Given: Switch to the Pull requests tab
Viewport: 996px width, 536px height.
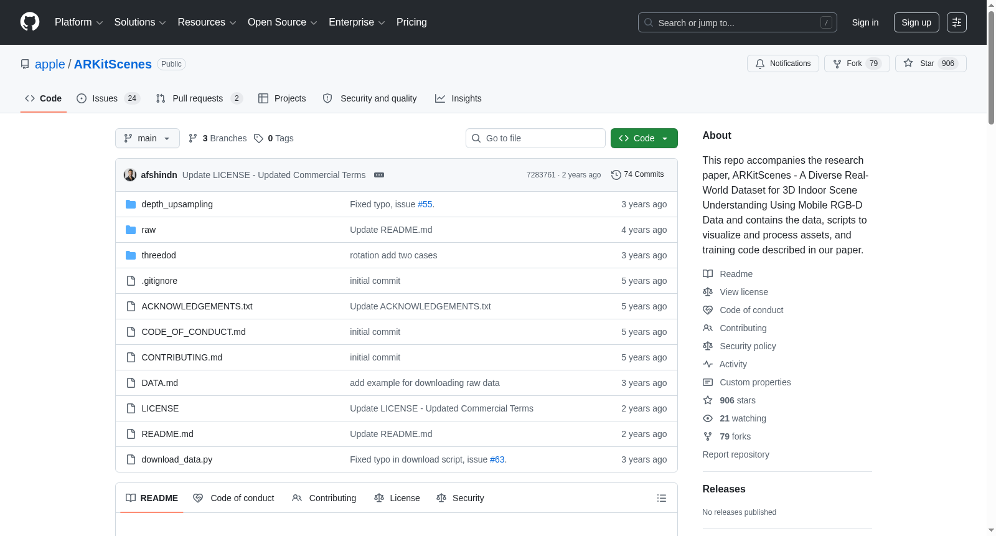Looking at the screenshot, I should pyautogui.click(x=199, y=98).
